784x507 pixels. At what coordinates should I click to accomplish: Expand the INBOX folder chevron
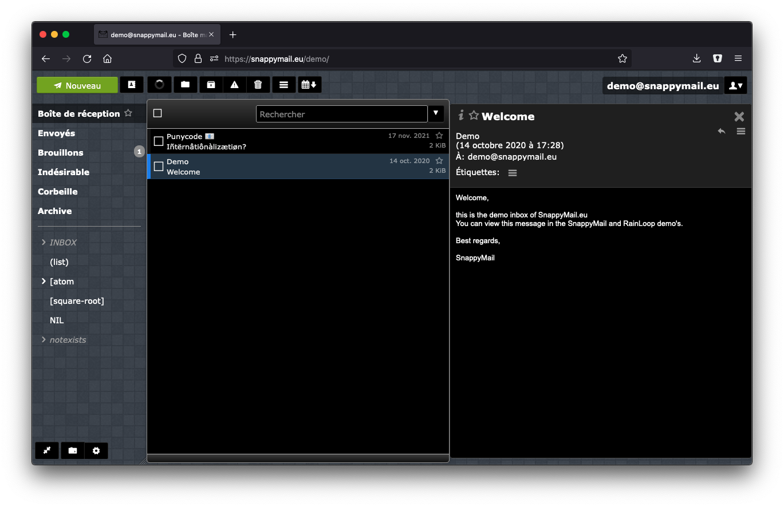click(44, 243)
